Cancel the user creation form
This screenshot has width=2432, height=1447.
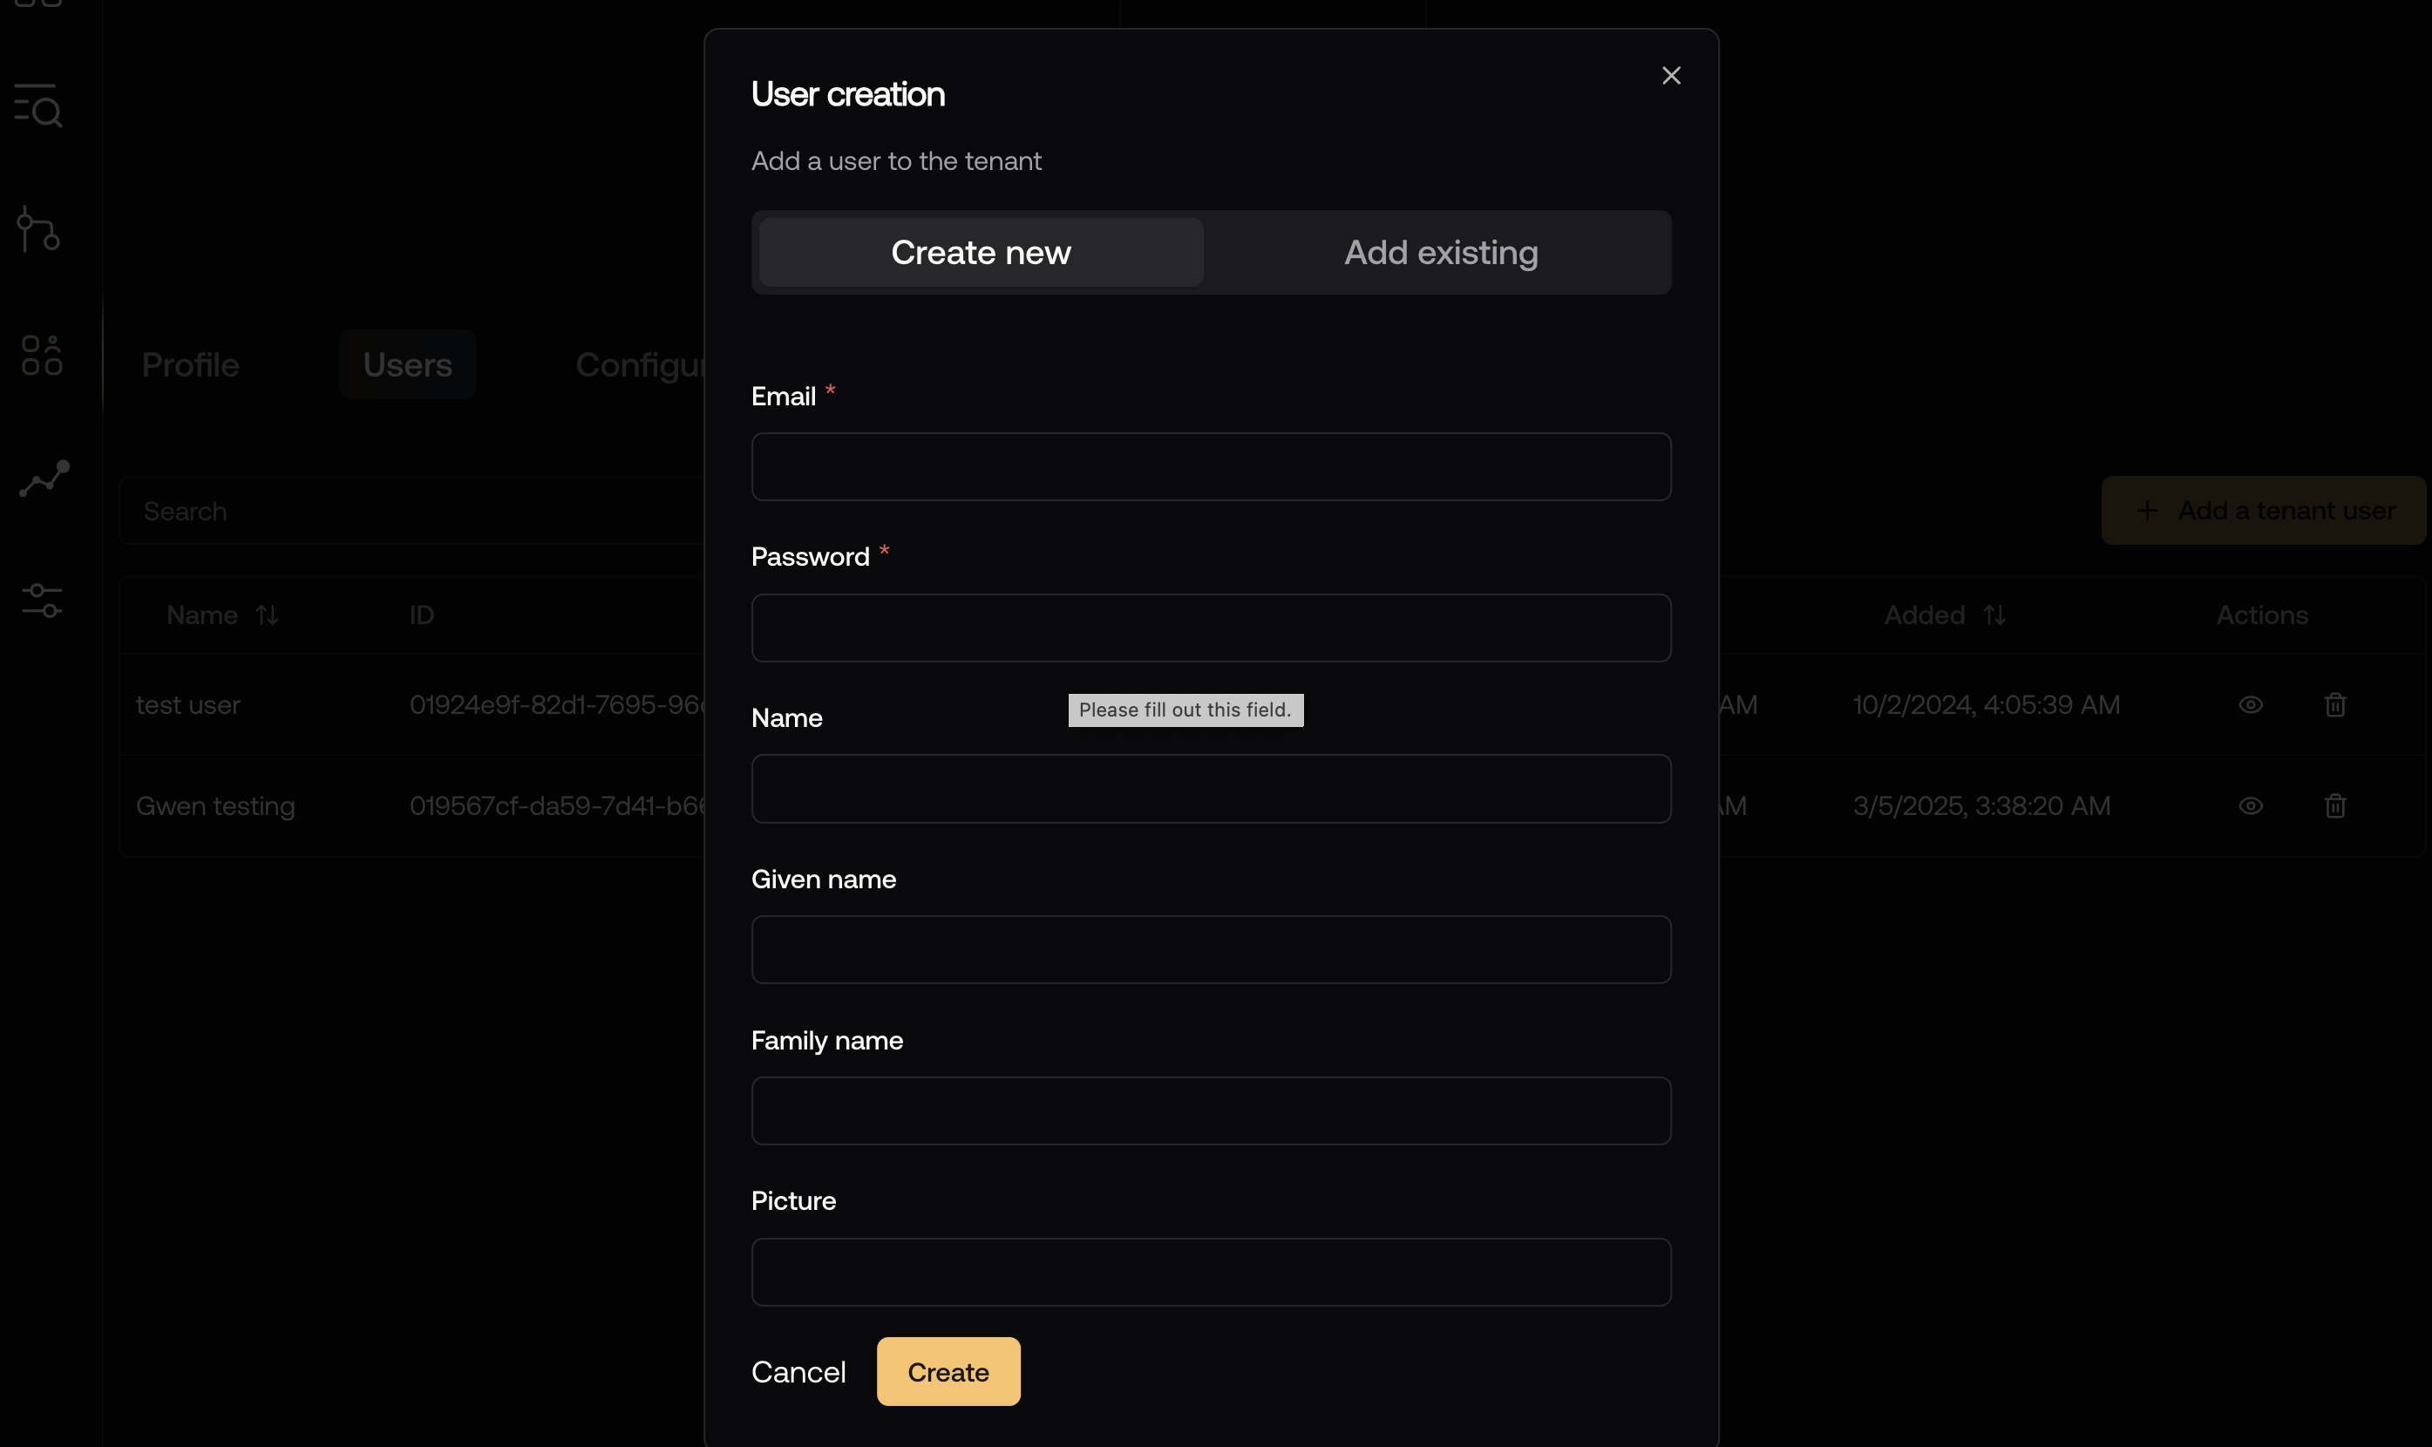(x=798, y=1372)
